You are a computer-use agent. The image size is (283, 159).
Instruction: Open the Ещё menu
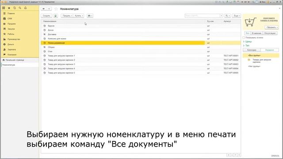(x=237, y=16)
